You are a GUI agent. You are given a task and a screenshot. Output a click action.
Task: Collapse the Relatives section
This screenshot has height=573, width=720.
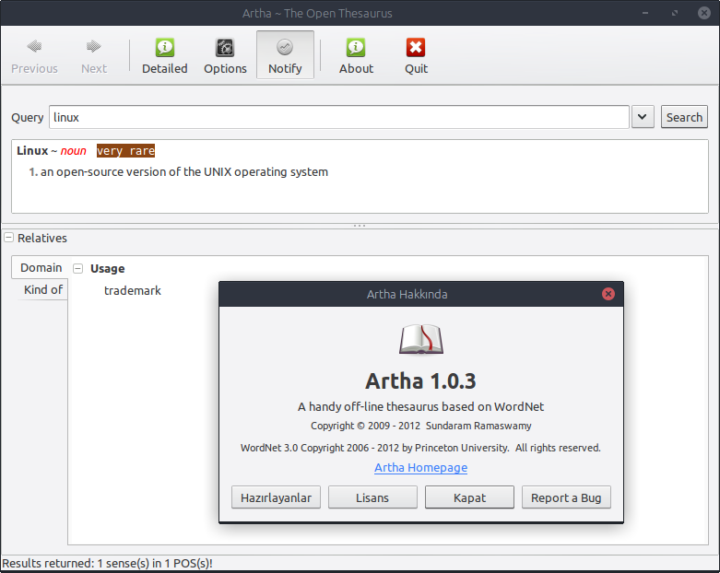tap(8, 238)
